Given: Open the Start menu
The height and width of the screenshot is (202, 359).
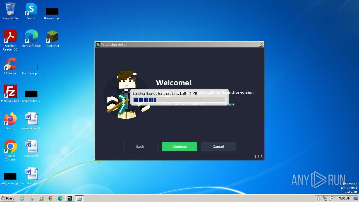Looking at the screenshot, I should point(8,198).
